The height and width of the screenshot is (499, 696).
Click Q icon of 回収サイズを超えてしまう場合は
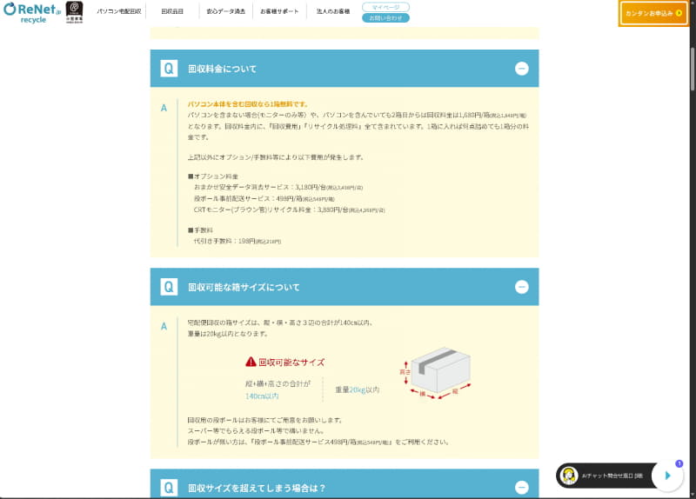(169, 488)
